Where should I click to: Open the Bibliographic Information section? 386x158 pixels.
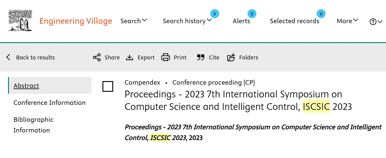[33, 125]
